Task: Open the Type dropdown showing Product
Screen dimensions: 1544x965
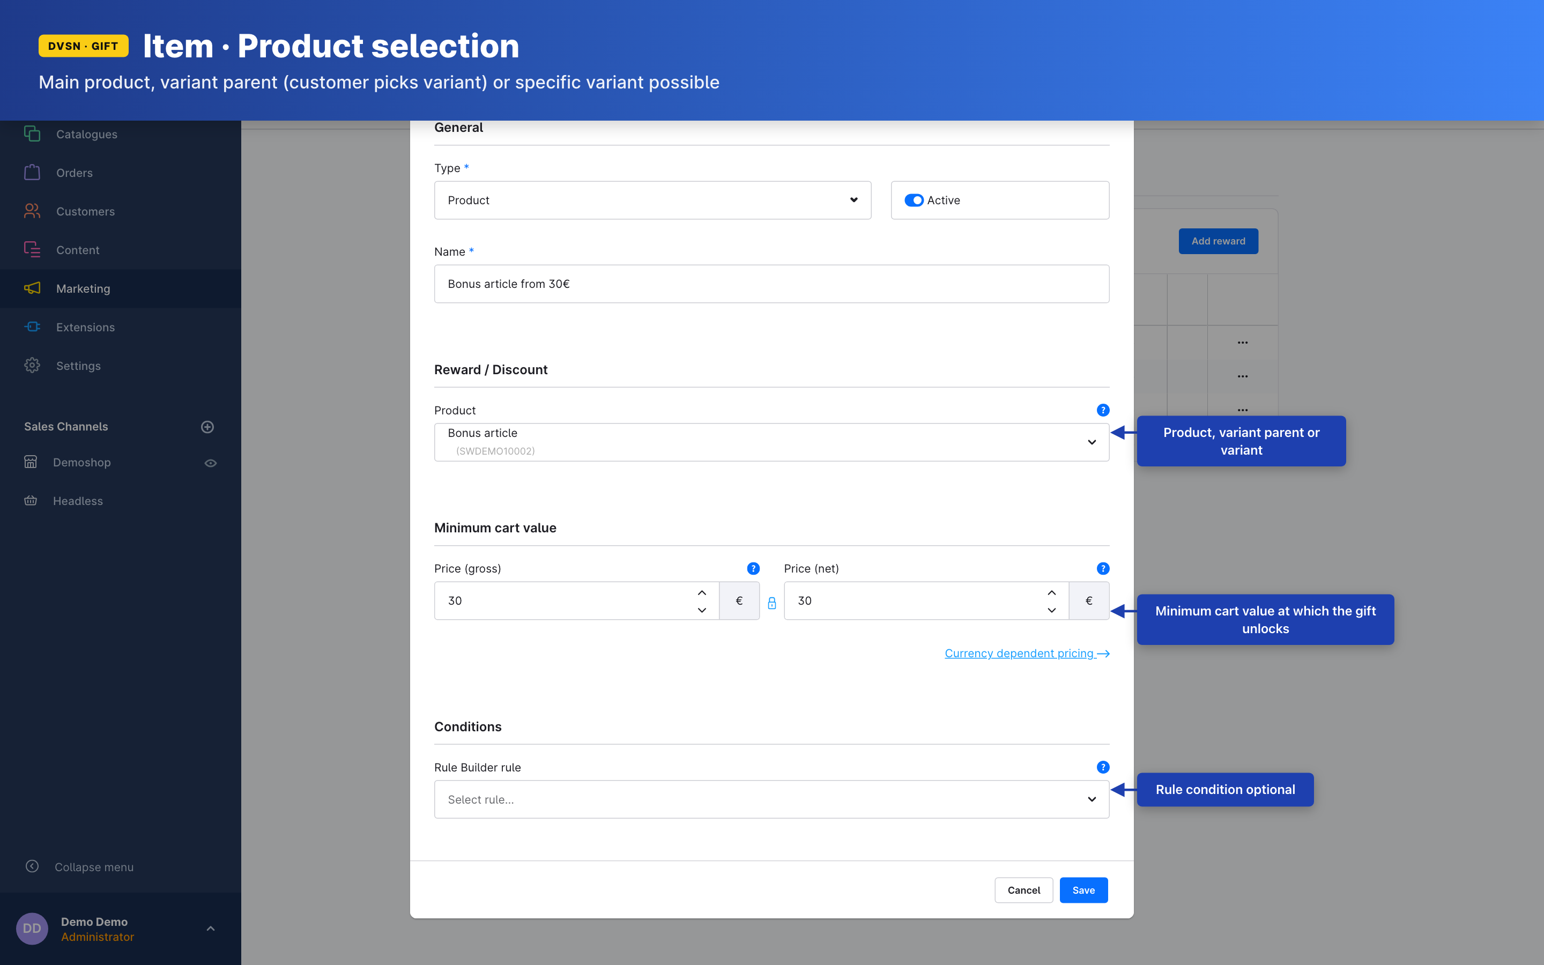Action: [x=652, y=201]
